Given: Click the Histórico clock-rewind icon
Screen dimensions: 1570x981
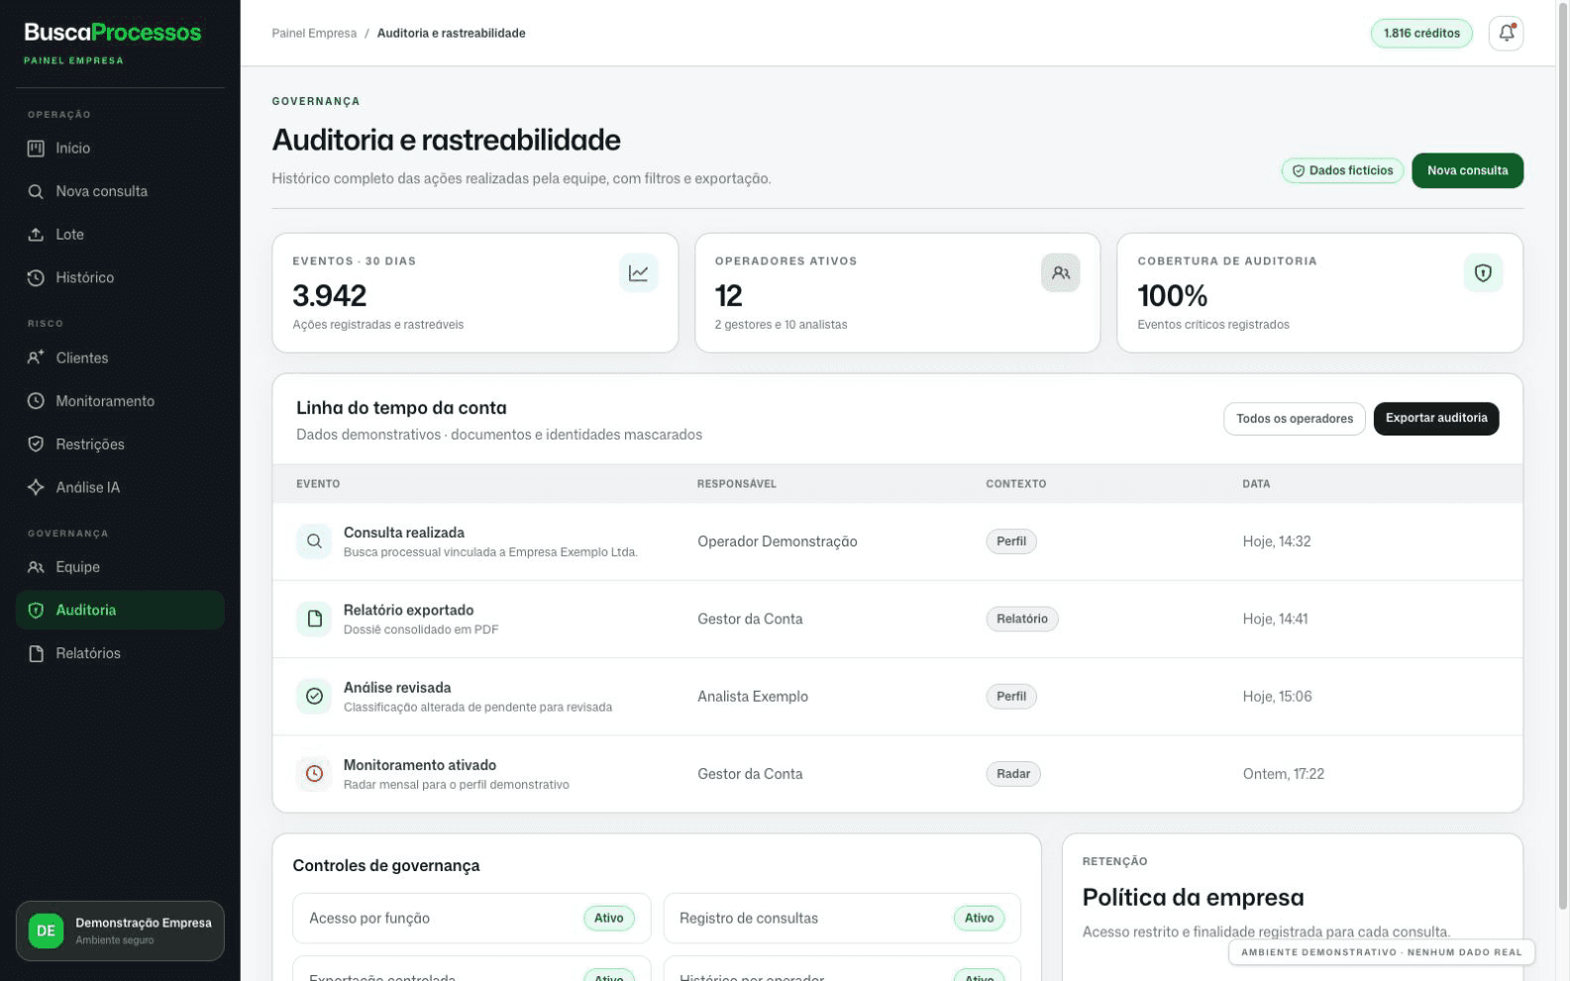Looking at the screenshot, I should tap(36, 278).
